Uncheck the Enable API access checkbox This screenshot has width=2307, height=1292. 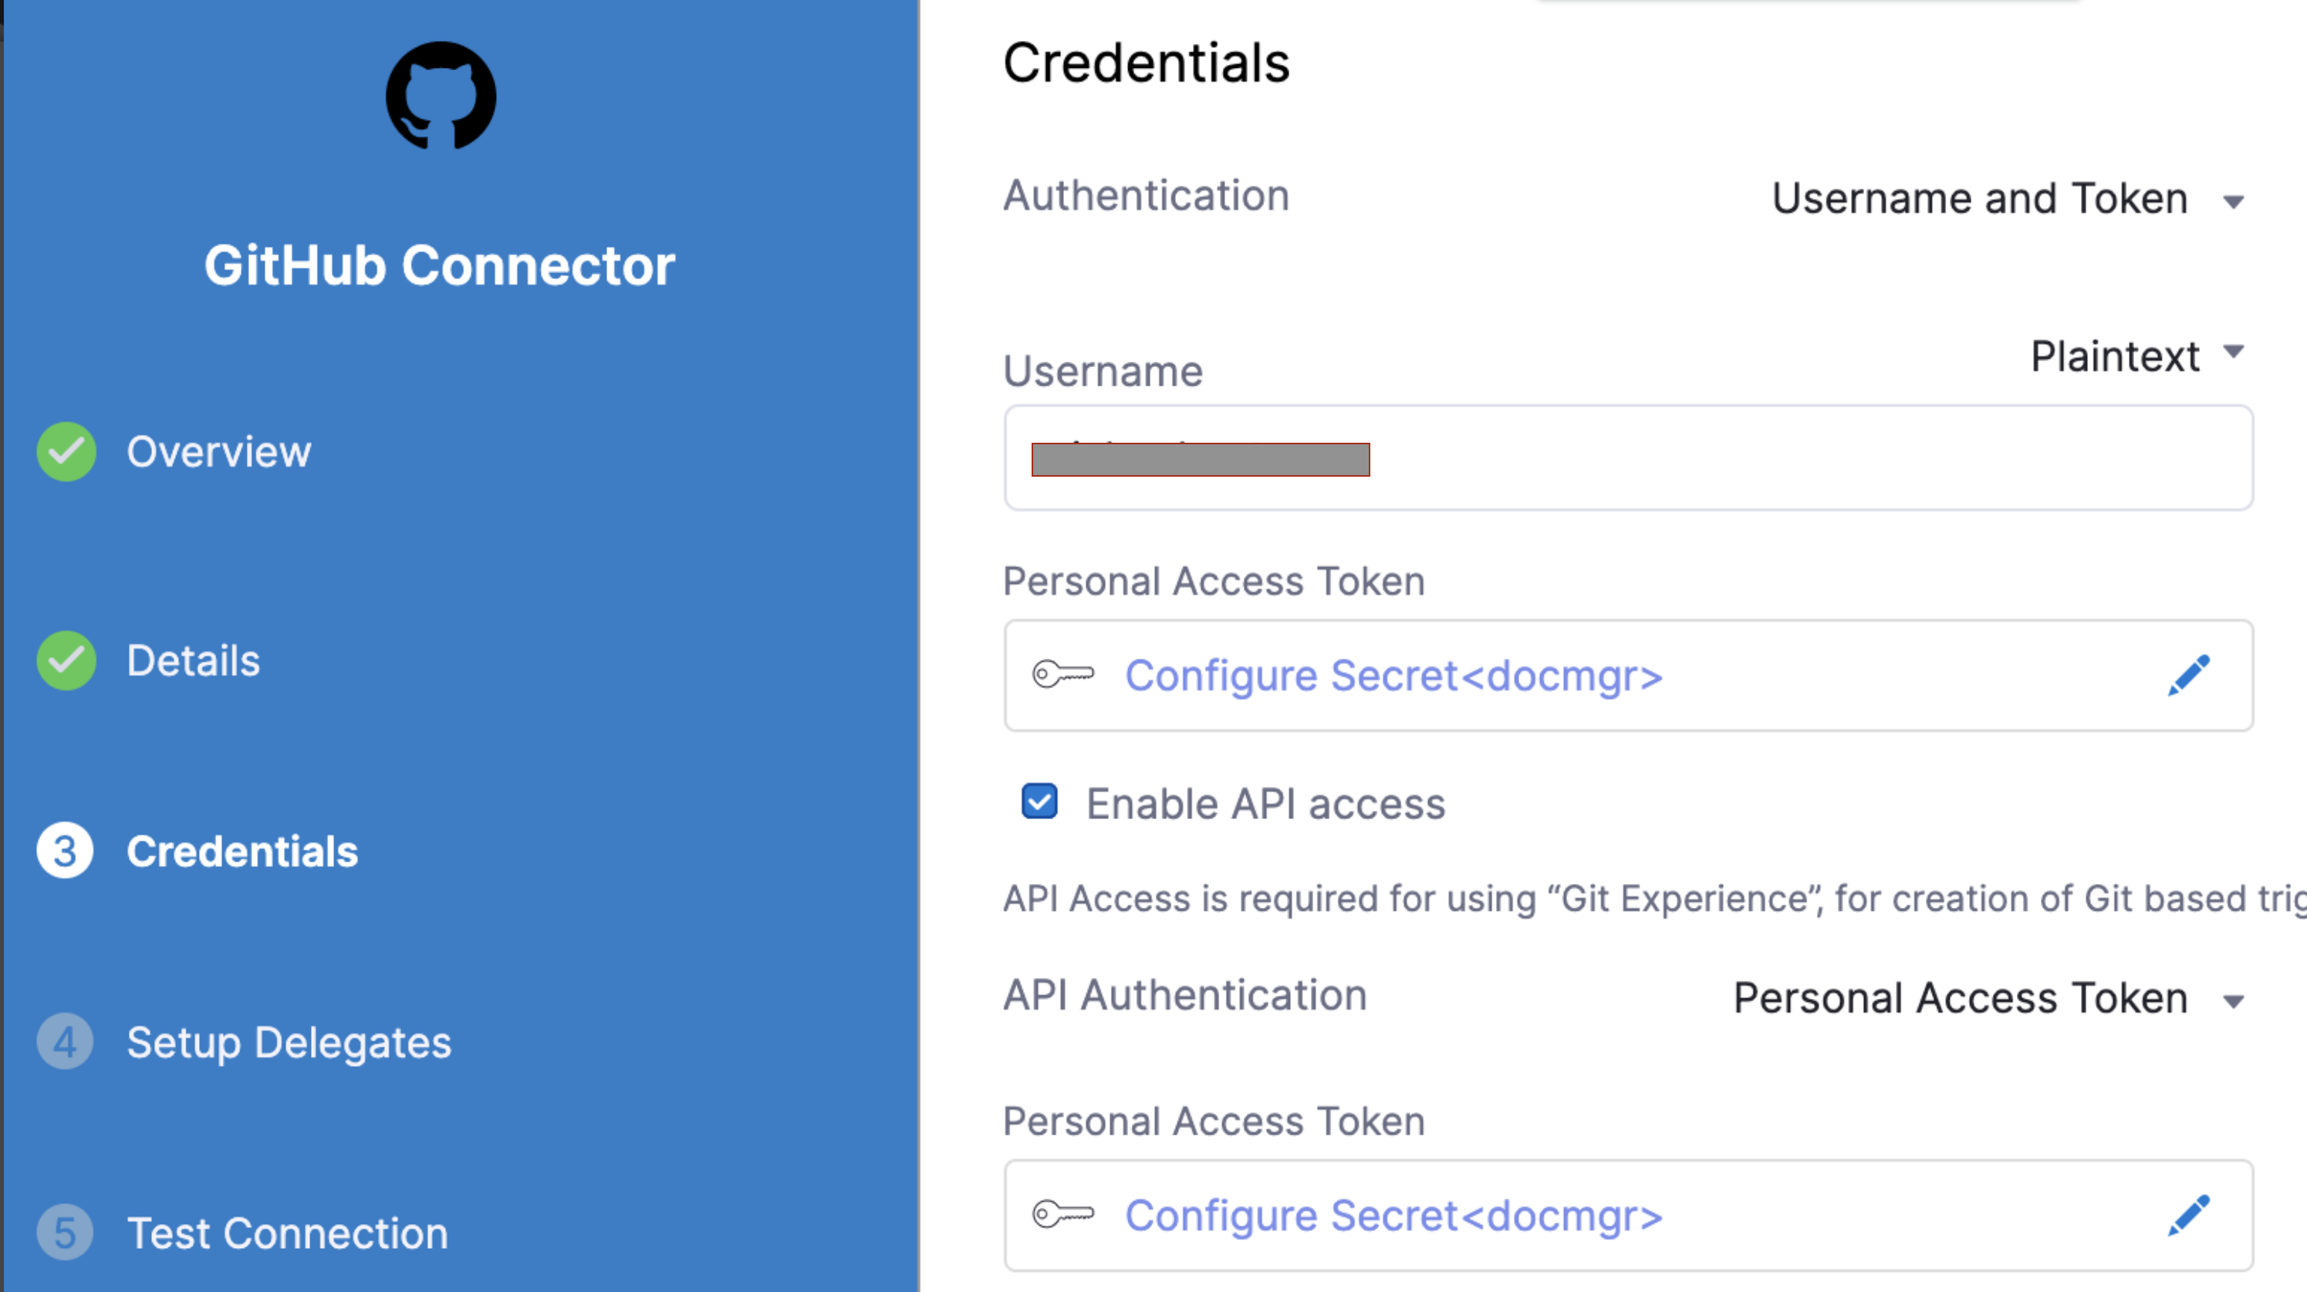(1039, 802)
